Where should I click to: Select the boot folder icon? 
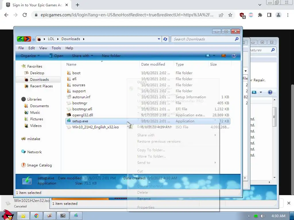tap(69, 73)
